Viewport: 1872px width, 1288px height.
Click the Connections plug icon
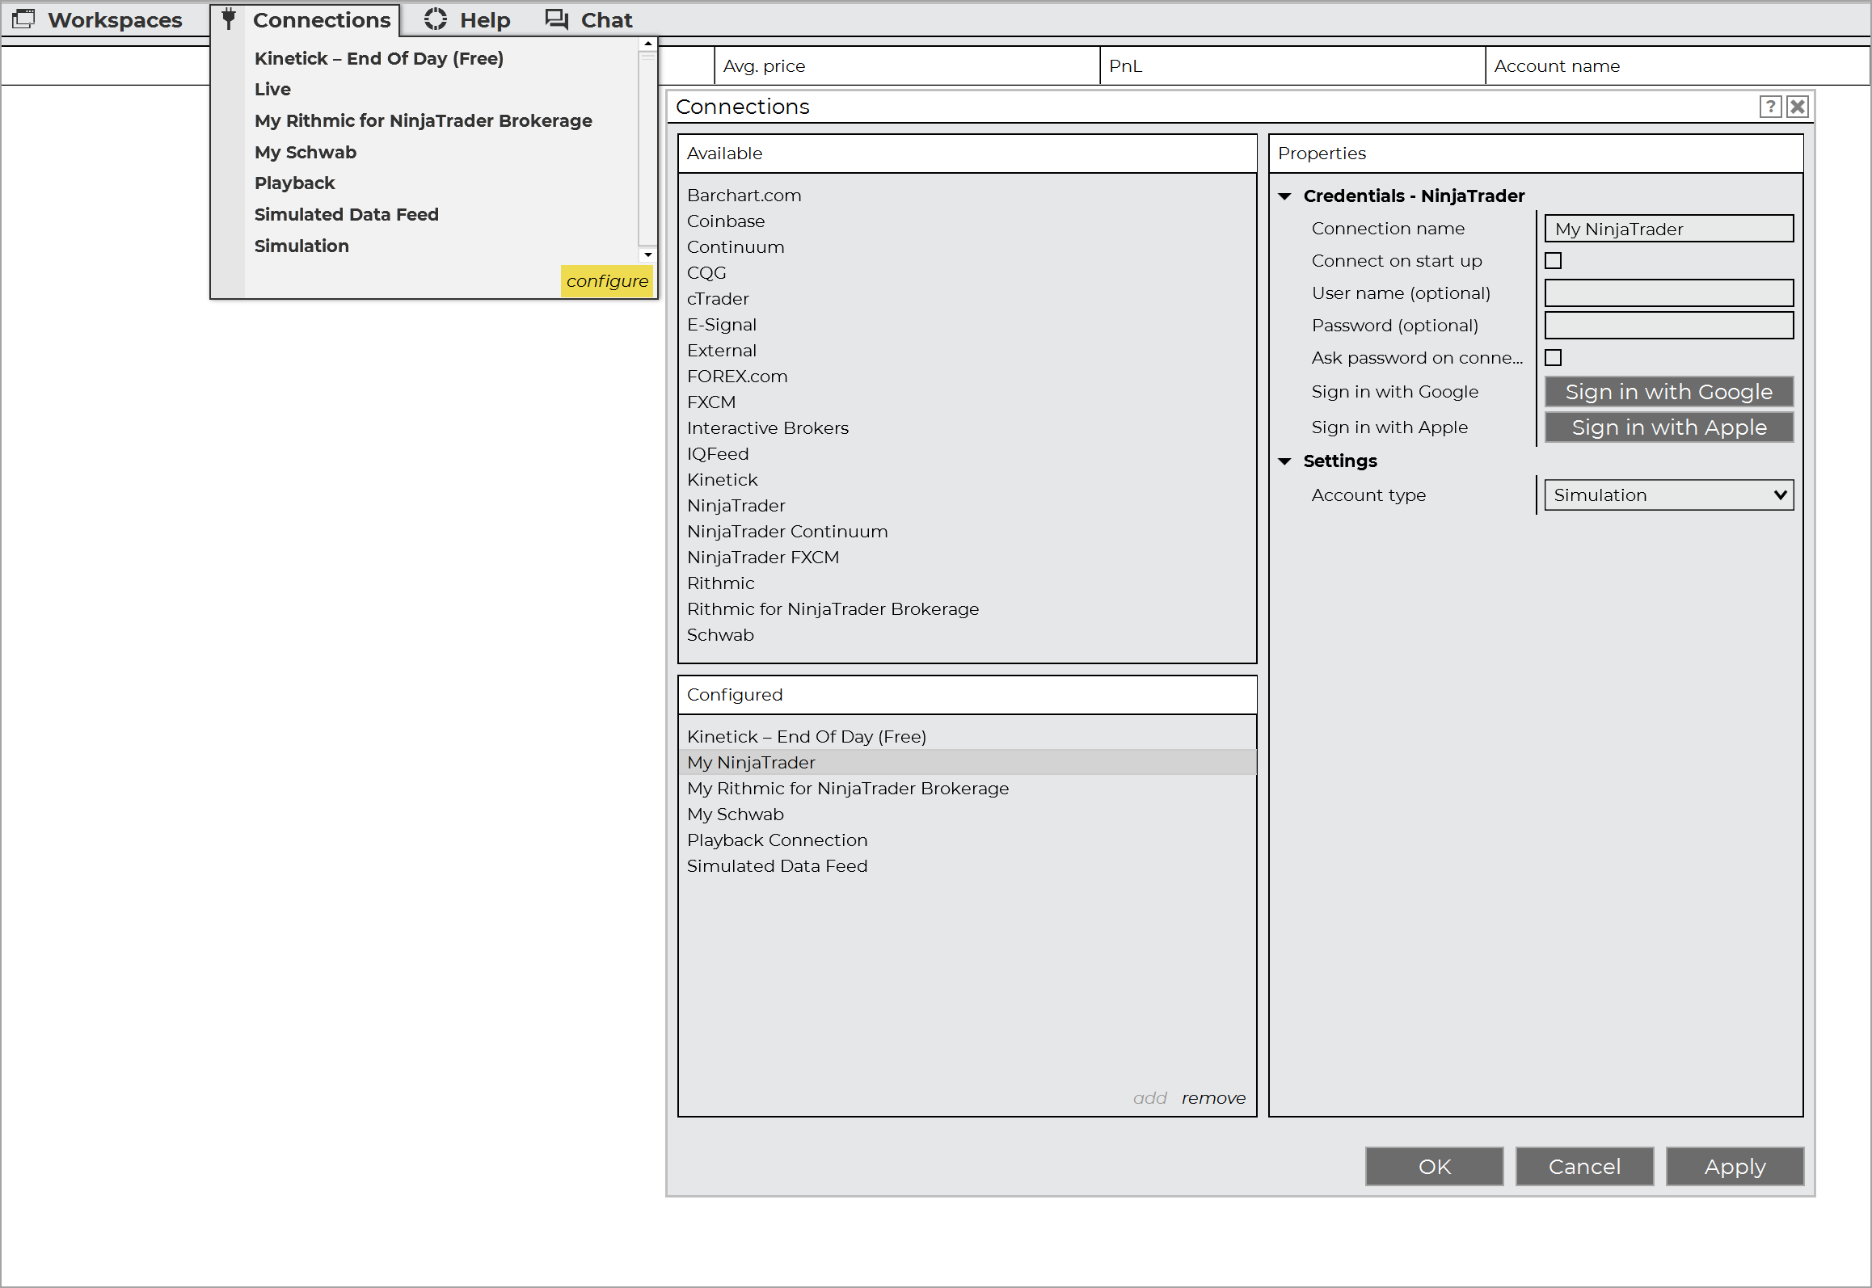228,18
